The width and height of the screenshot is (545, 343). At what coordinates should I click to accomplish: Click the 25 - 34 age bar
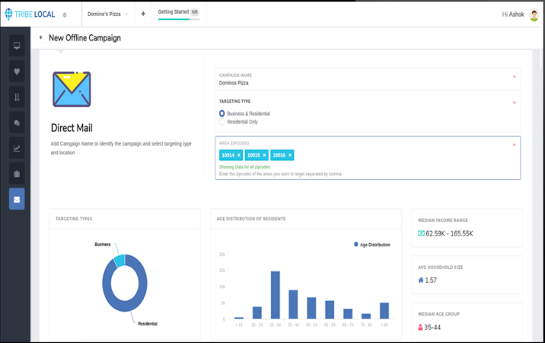pos(276,295)
